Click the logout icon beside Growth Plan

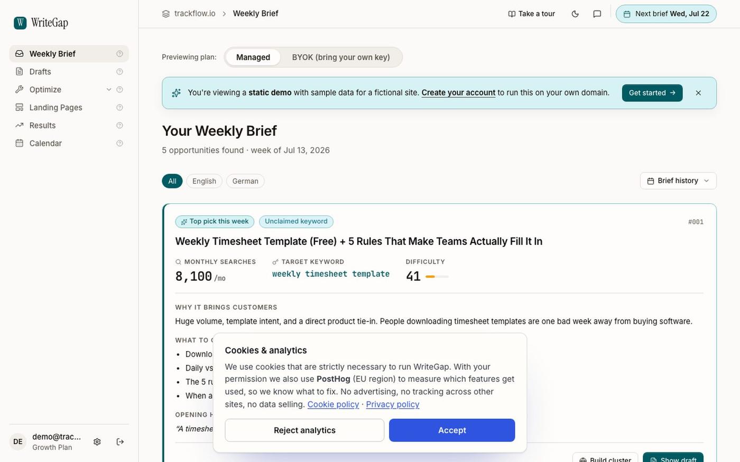(x=120, y=442)
